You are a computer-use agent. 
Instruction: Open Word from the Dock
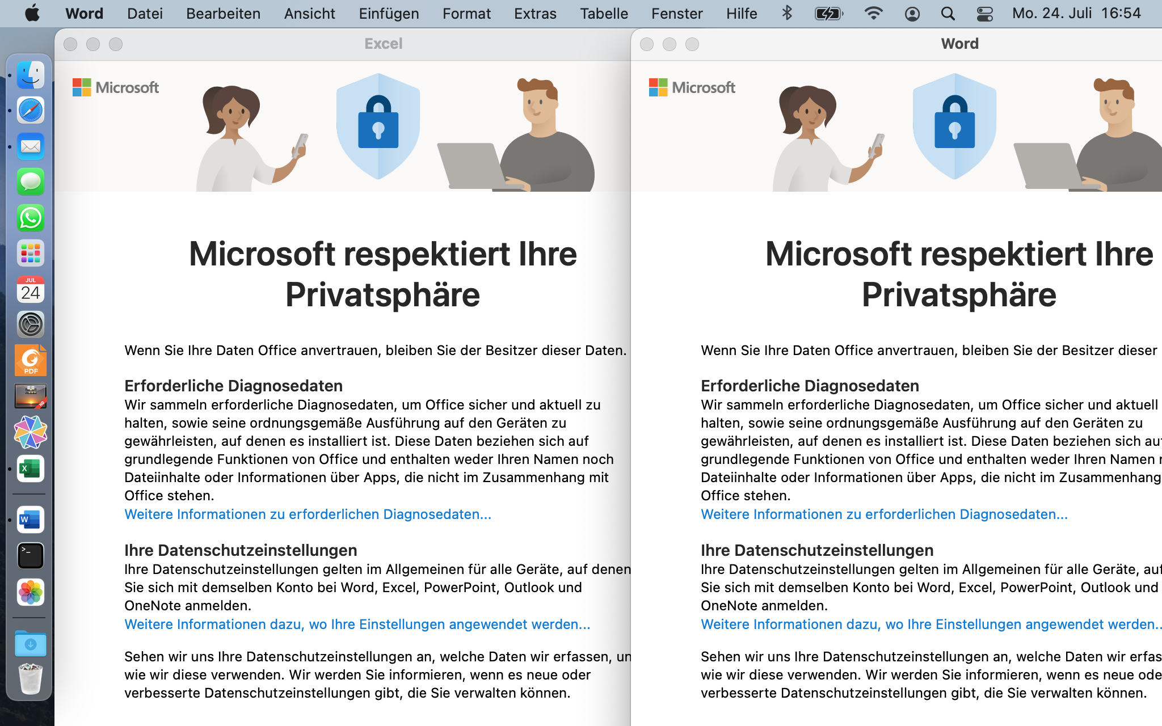point(31,520)
